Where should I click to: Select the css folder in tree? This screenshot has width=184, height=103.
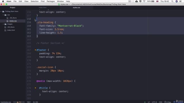click(x=8, y=15)
